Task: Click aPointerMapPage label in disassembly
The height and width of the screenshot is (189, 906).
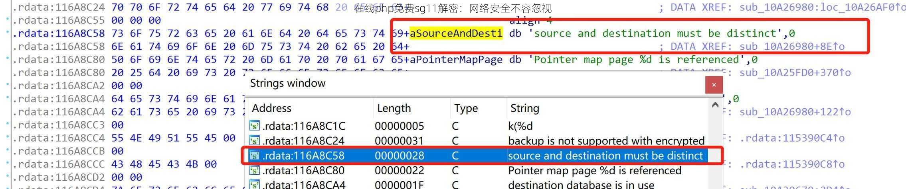Action: (x=456, y=60)
